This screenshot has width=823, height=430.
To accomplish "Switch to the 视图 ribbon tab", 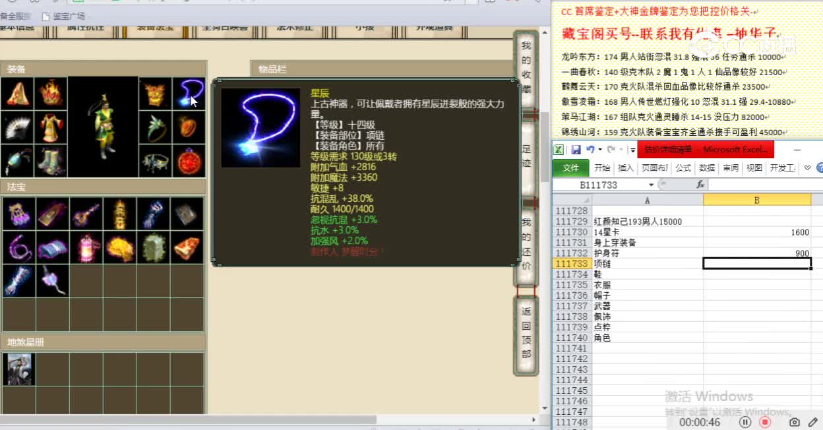I will click(754, 168).
